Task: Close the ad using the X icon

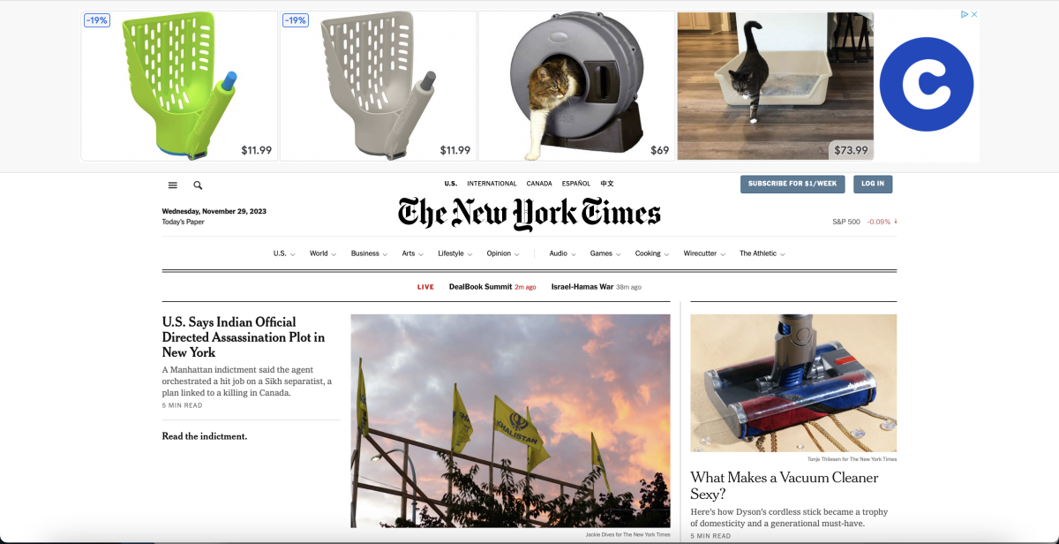Action: point(974,14)
